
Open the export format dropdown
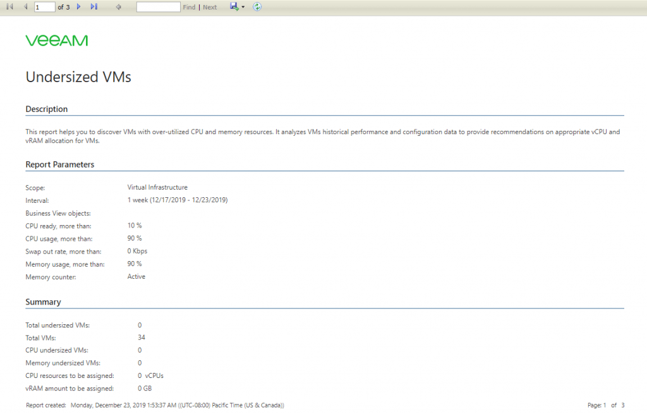point(238,6)
